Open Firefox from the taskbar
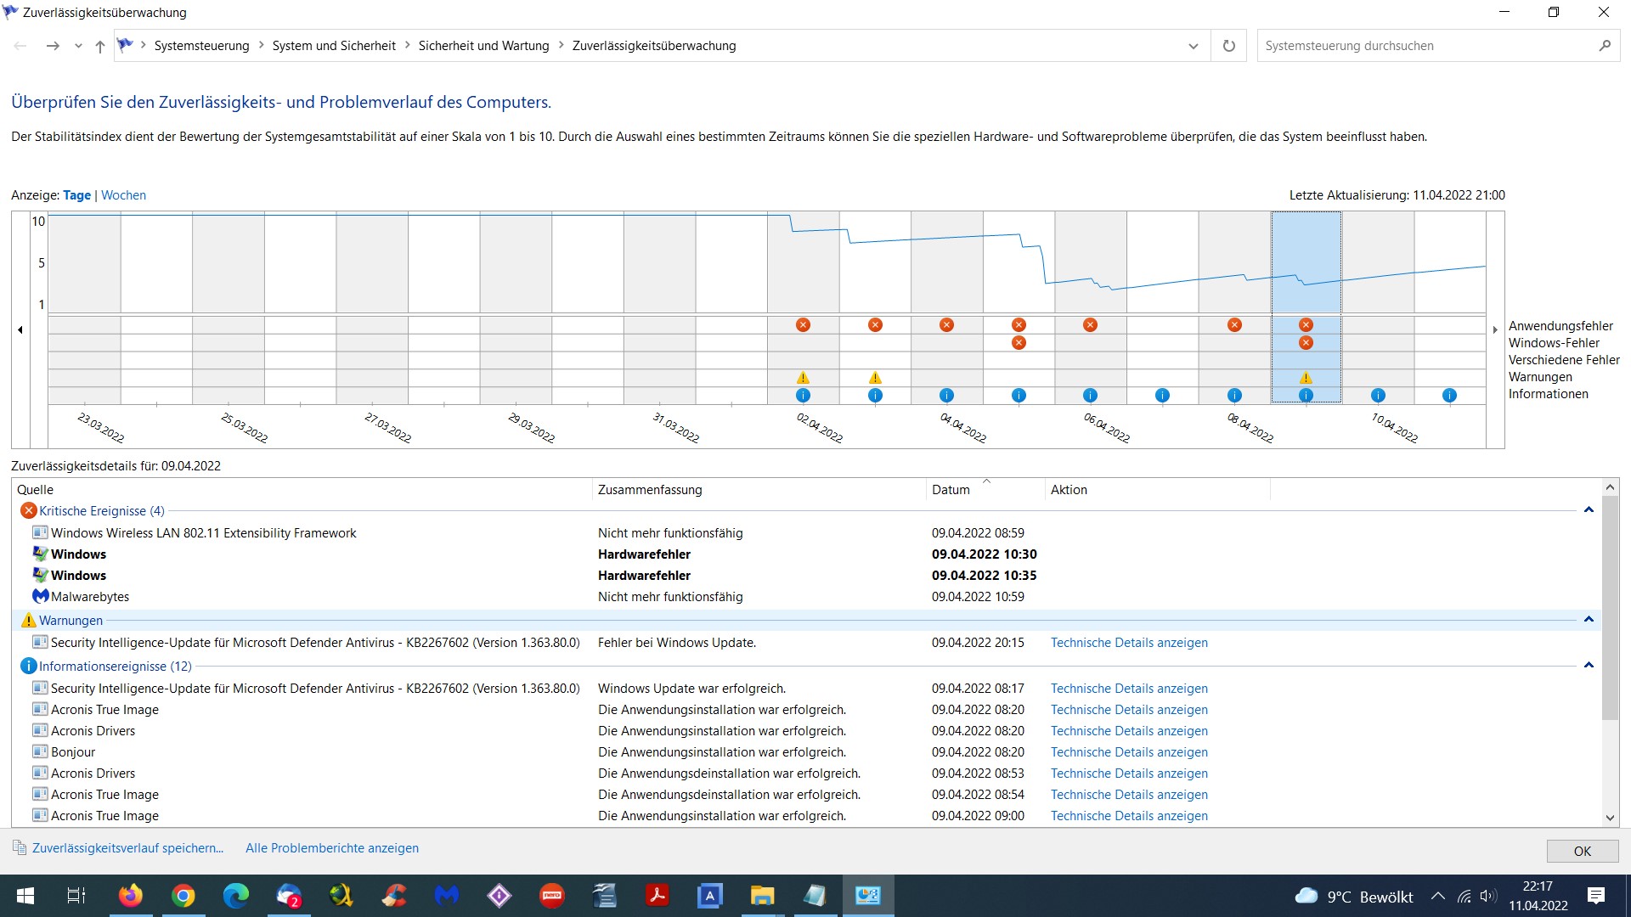This screenshot has width=1631, height=917. point(130,896)
